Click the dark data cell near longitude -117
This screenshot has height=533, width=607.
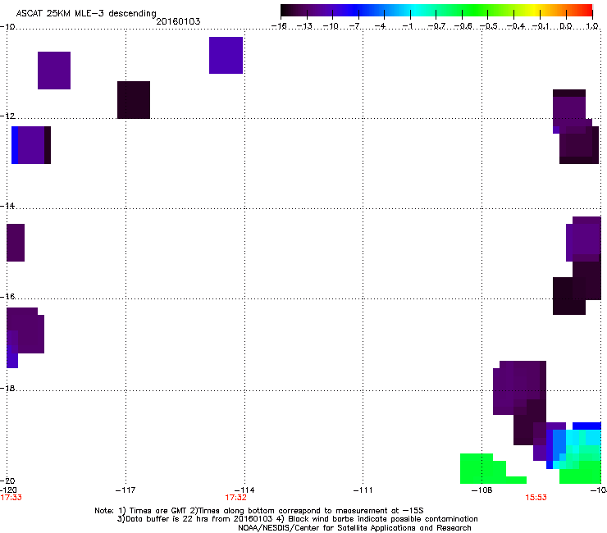(x=134, y=100)
